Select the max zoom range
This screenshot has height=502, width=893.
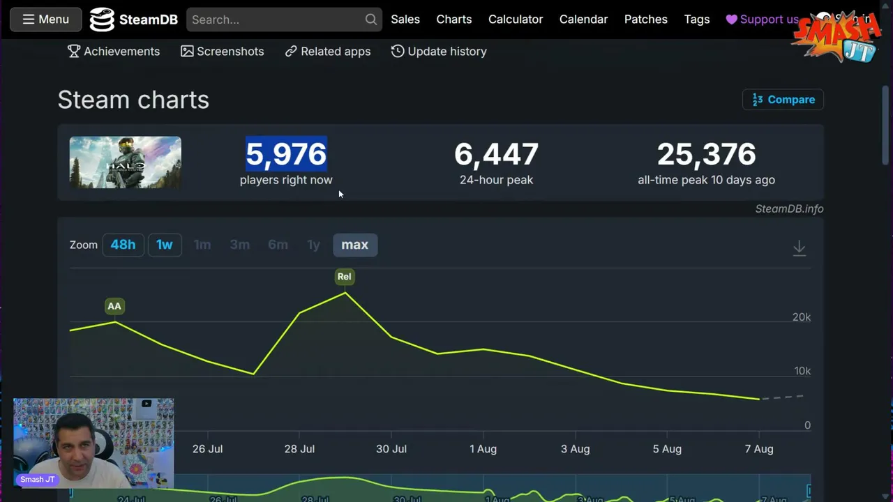[x=355, y=245]
